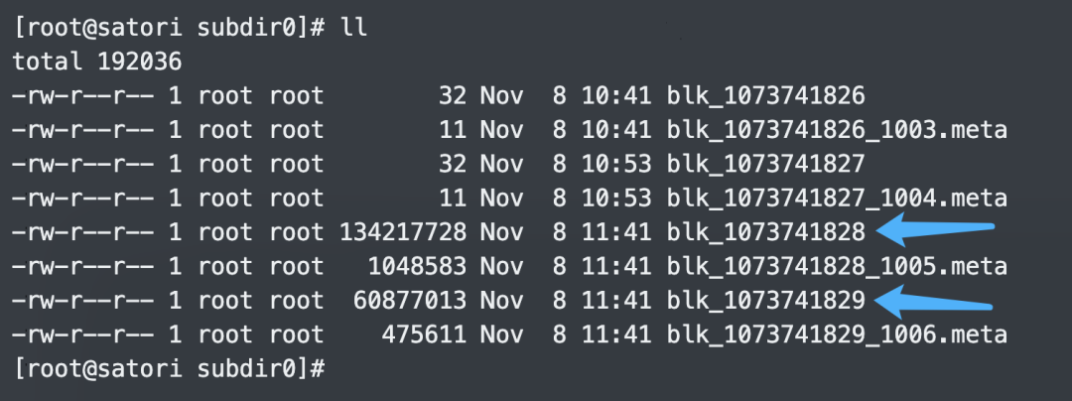The width and height of the screenshot is (1072, 401).
Task: Click the file size 1048583
Action: [x=417, y=266]
